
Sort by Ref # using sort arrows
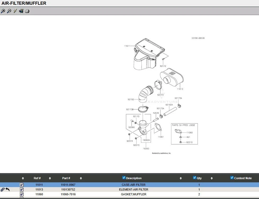click(x=50, y=178)
